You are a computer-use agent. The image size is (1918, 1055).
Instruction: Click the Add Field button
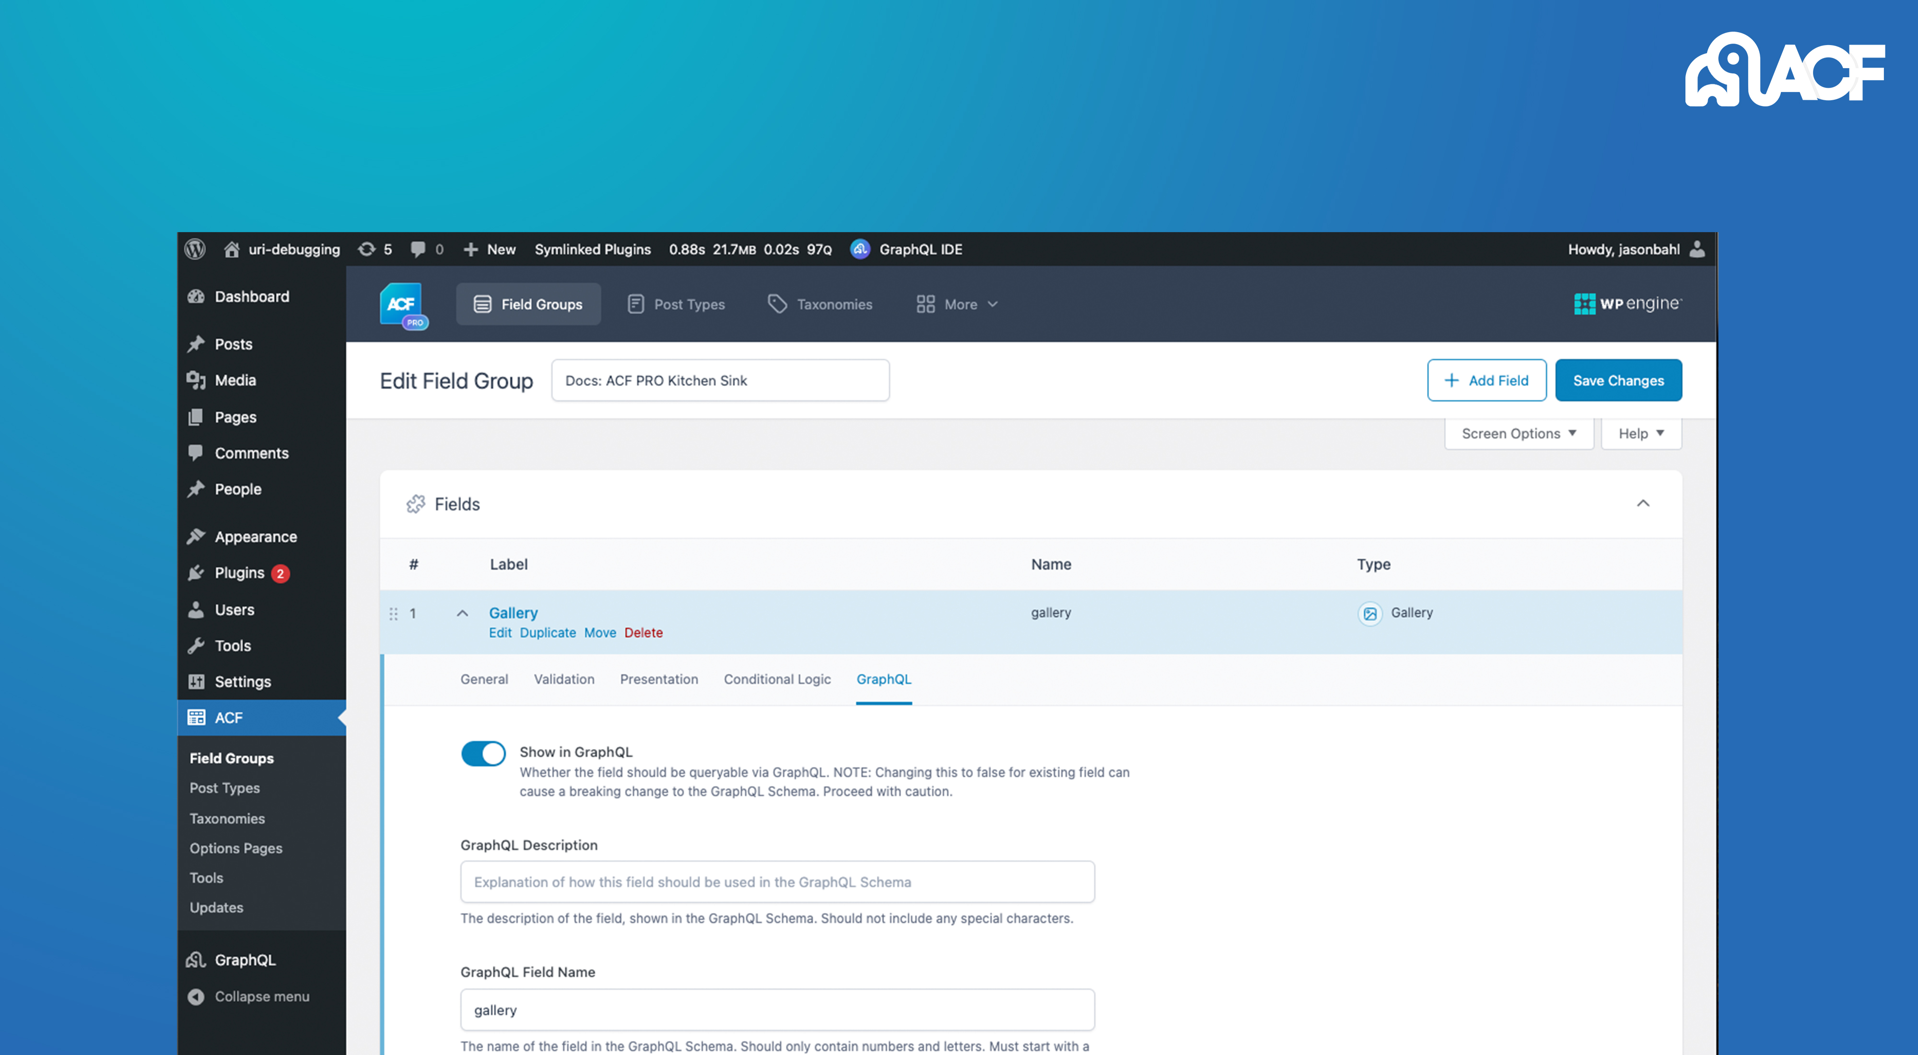tap(1485, 379)
